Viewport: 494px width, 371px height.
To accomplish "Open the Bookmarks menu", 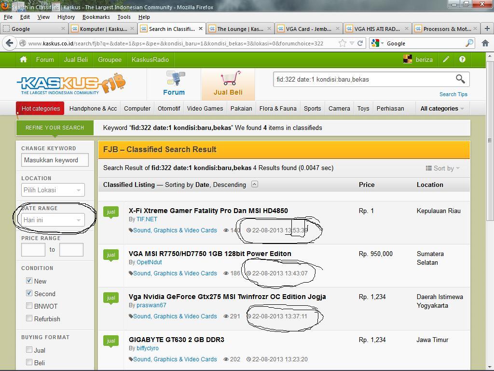I will [x=96, y=17].
